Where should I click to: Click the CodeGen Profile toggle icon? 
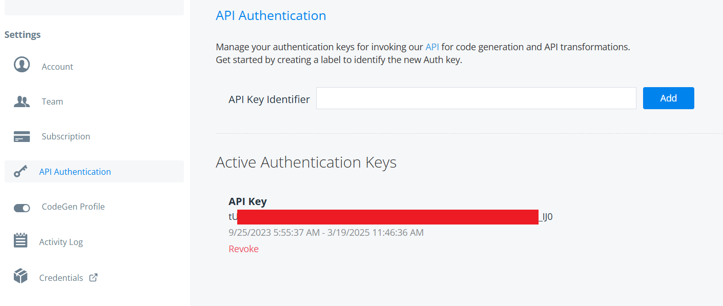click(x=22, y=207)
